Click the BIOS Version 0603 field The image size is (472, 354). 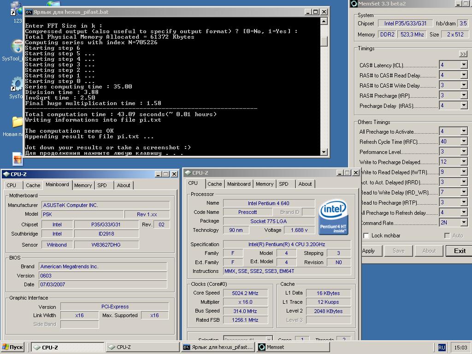(x=103, y=276)
